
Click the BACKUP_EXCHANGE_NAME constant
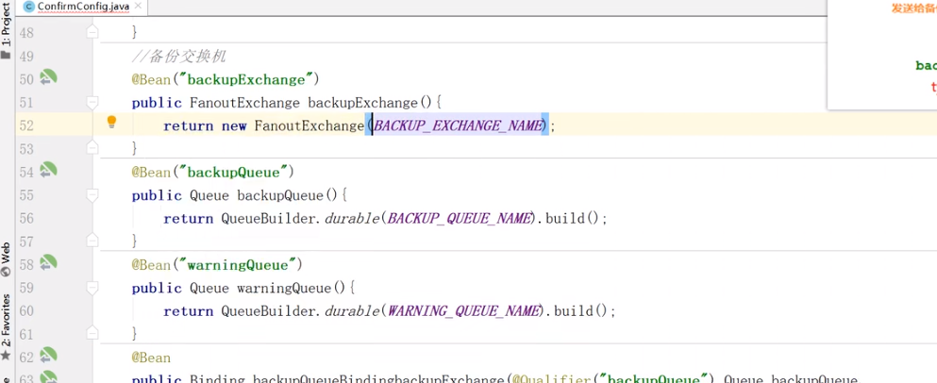click(457, 126)
